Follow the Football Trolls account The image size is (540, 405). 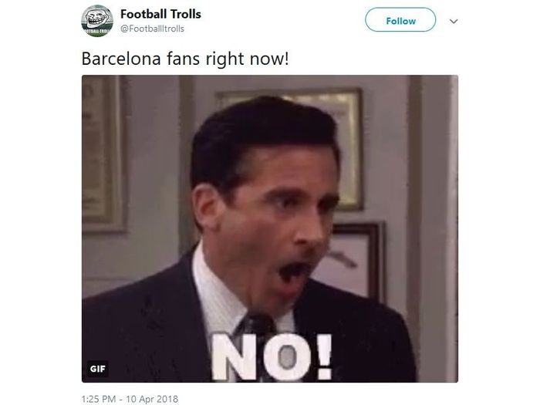400,20
